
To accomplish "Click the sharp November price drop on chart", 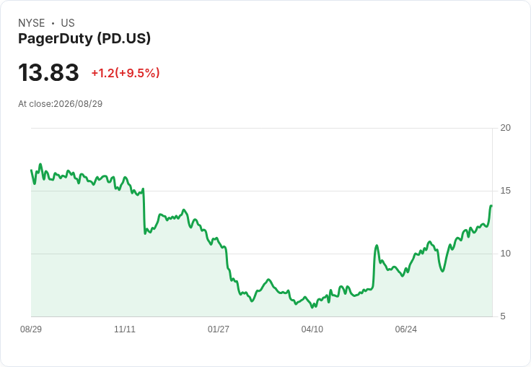I will coord(144,211).
